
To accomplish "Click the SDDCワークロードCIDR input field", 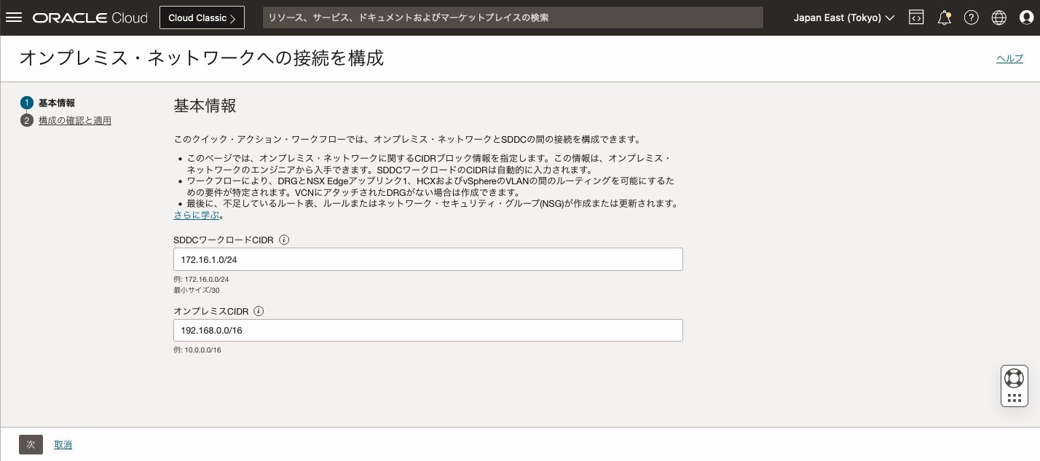I will coord(428,259).
